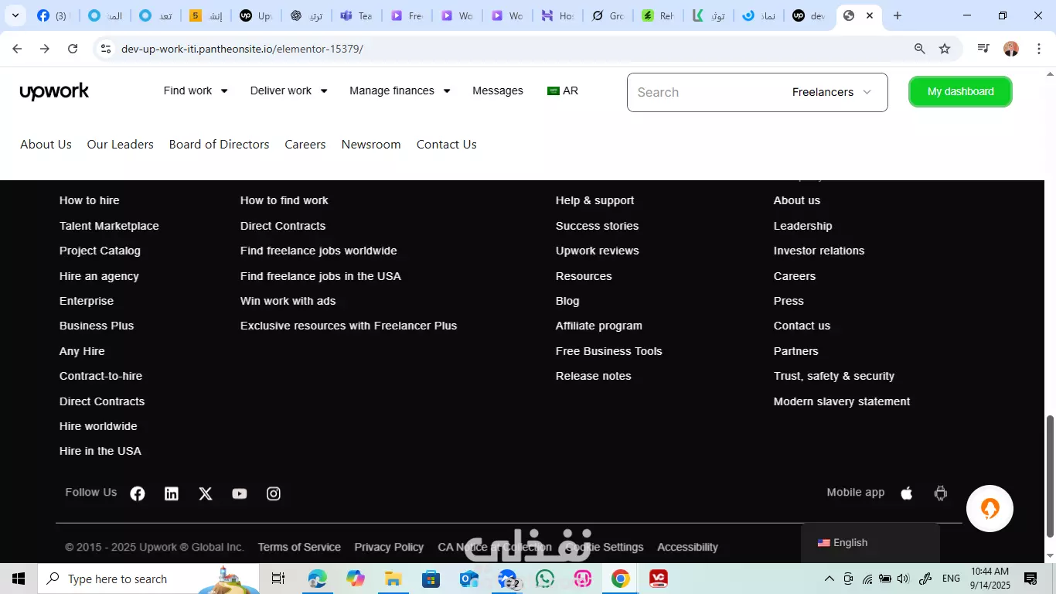Open the Help & support link

(594, 200)
